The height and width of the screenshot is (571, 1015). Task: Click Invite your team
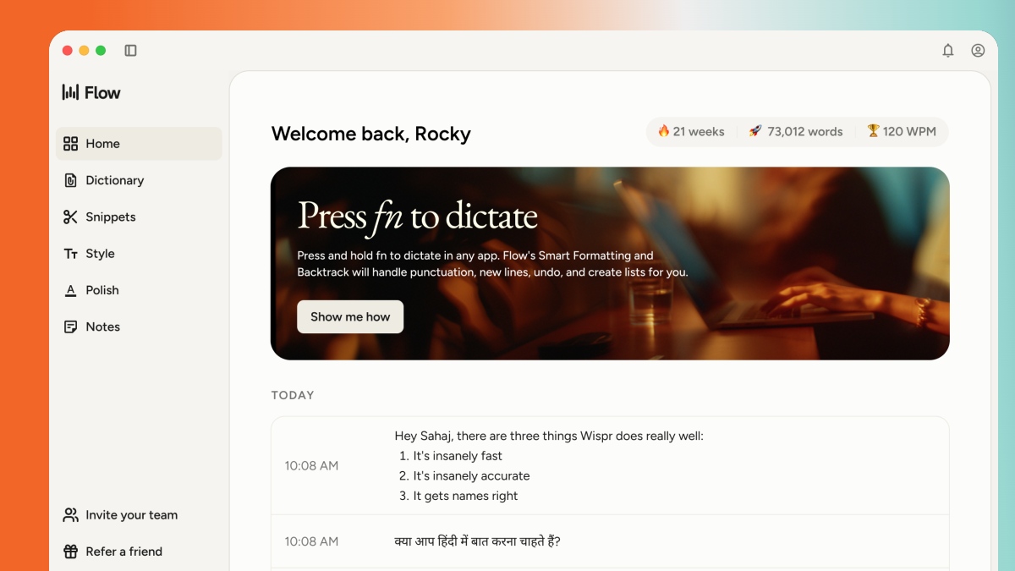pyautogui.click(x=131, y=514)
